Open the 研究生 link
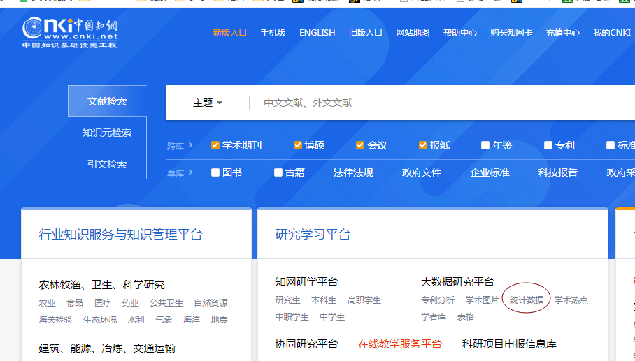 pyautogui.click(x=287, y=300)
